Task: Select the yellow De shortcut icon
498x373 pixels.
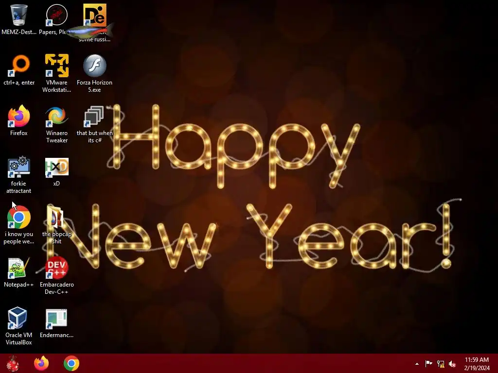Action: tap(95, 15)
